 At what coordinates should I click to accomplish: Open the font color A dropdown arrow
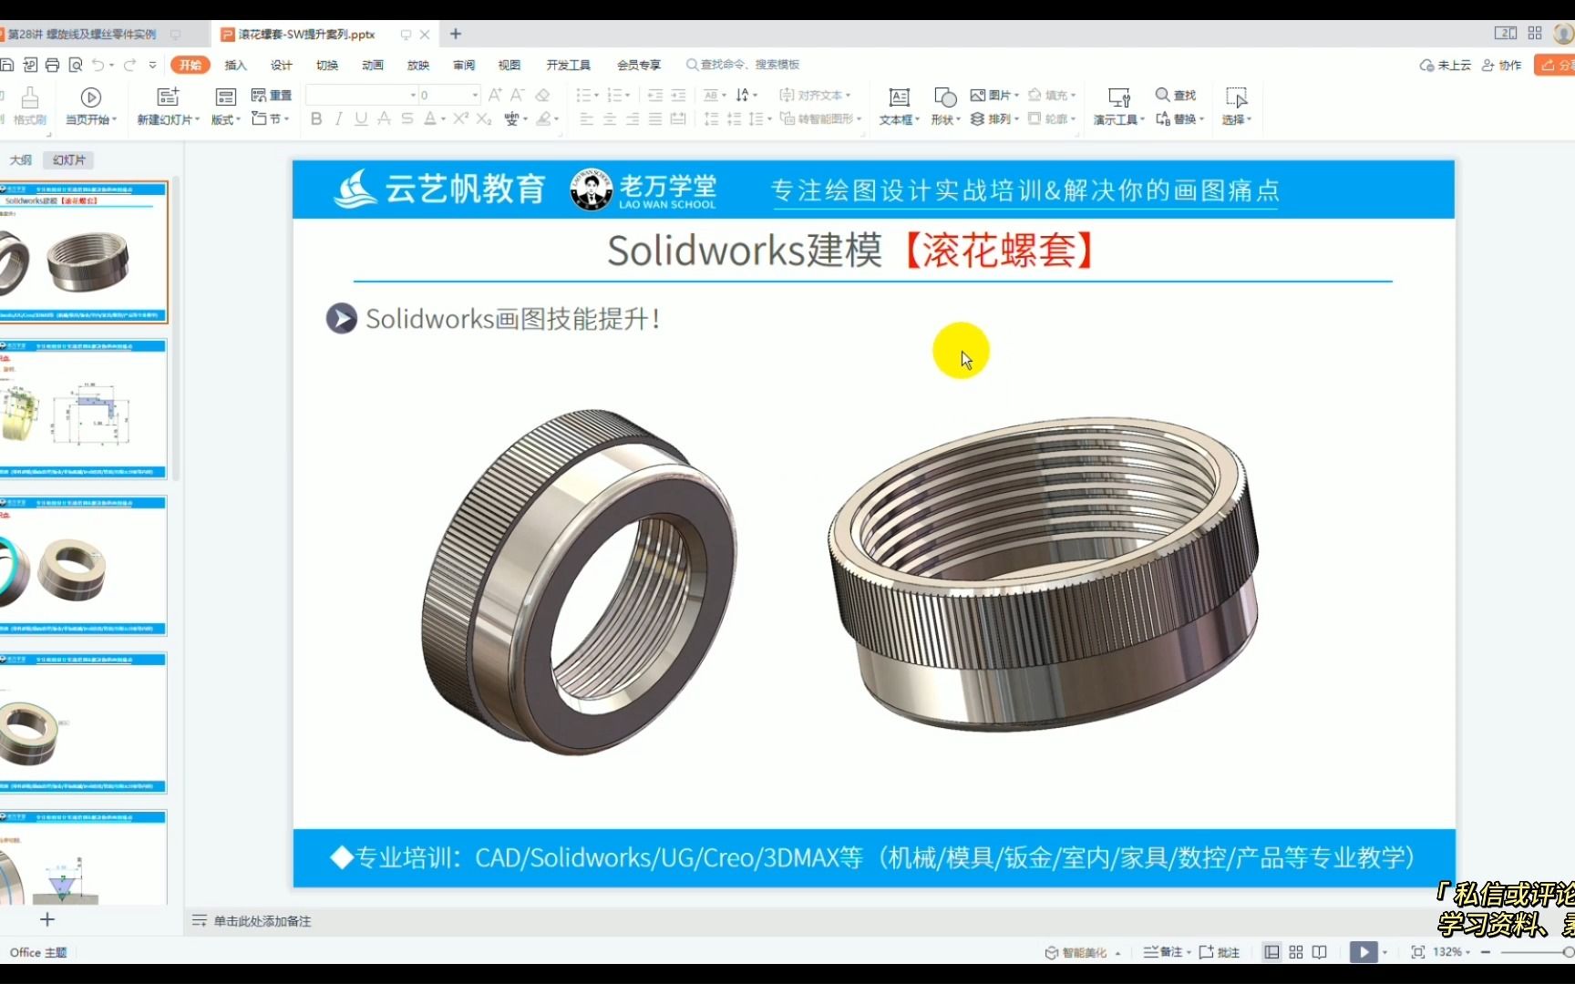[443, 119]
